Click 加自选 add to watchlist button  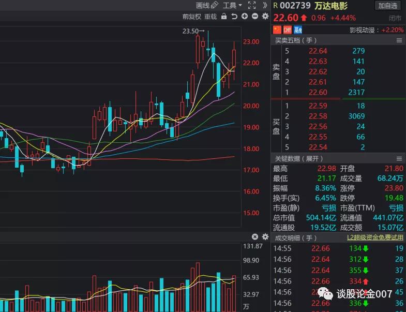coord(387,6)
